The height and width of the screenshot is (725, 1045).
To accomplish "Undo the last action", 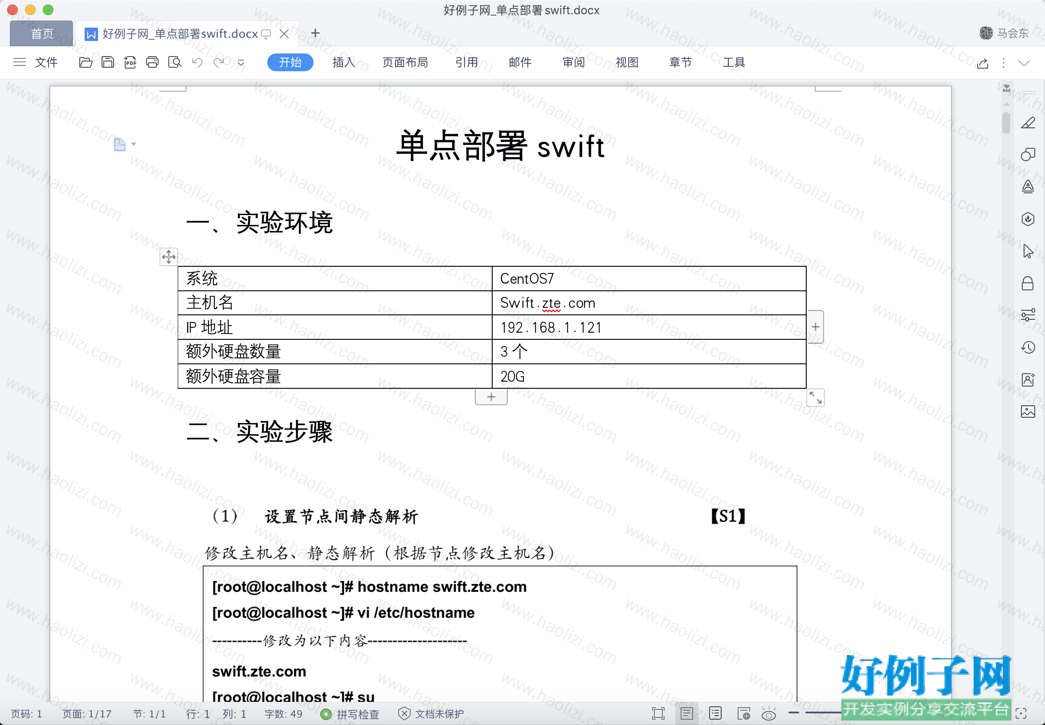I will (x=197, y=62).
